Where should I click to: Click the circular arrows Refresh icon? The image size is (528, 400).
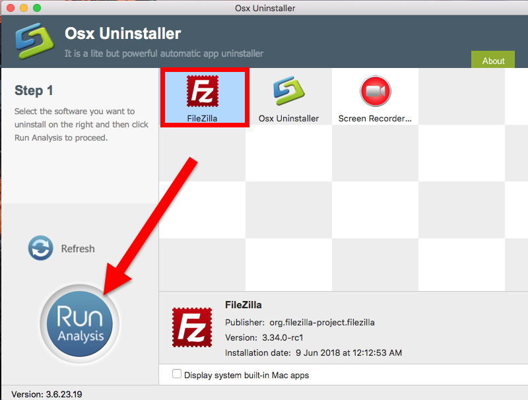[40, 249]
